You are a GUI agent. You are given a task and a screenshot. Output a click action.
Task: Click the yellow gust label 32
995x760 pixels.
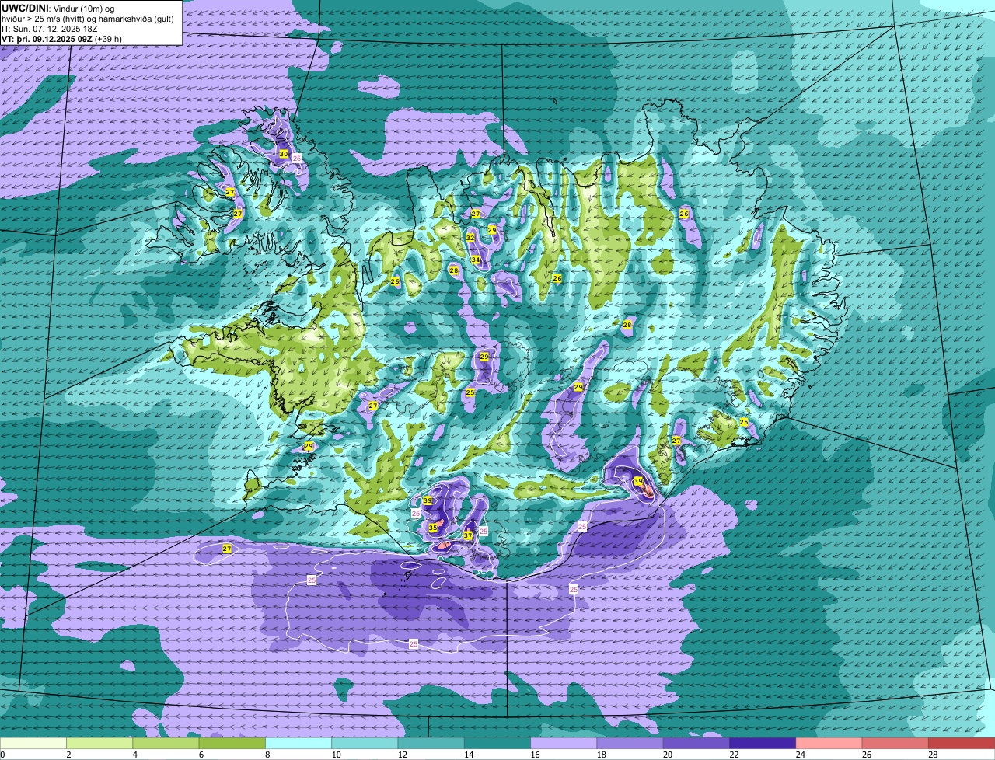point(470,237)
